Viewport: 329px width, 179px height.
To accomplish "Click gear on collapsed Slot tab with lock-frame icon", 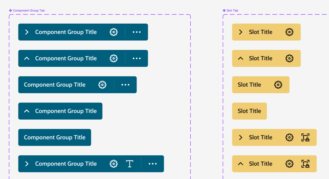I will tap(289, 137).
